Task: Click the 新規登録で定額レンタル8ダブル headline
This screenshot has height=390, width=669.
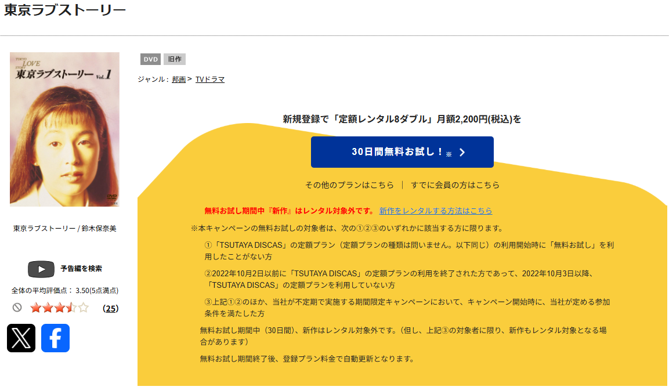Action: [x=402, y=119]
